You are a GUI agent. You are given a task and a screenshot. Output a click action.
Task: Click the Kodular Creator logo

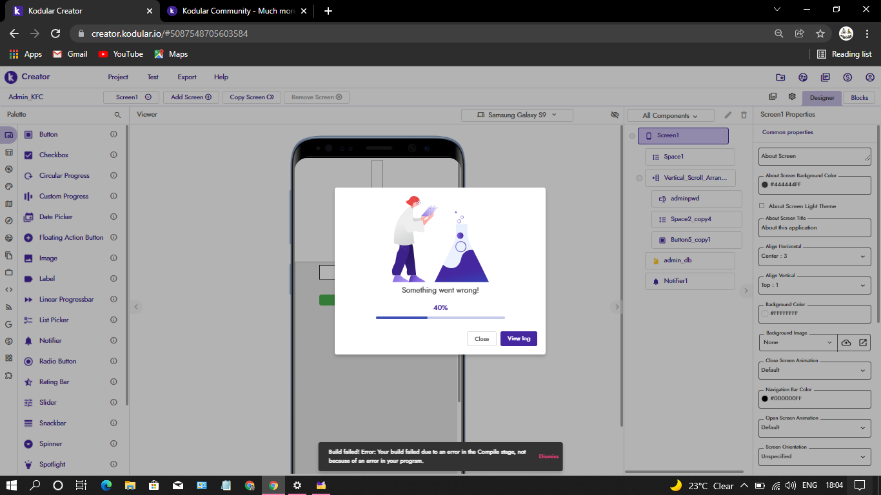point(11,77)
